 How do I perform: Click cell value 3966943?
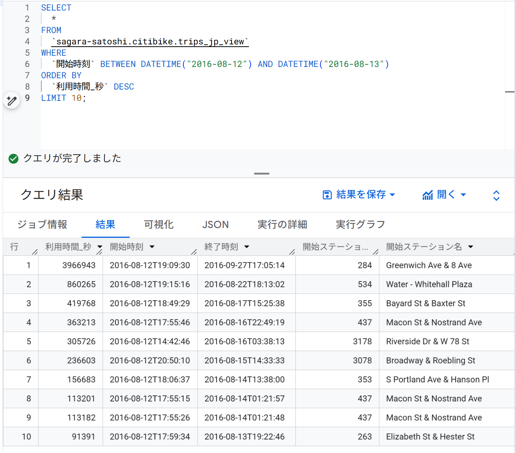79,265
